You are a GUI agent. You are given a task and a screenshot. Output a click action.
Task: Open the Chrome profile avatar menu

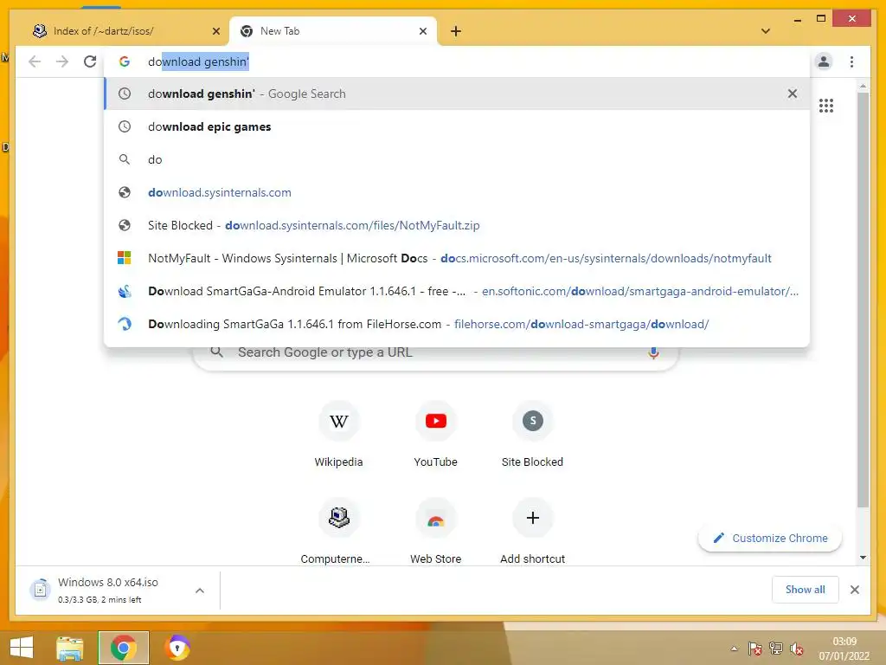click(x=824, y=61)
